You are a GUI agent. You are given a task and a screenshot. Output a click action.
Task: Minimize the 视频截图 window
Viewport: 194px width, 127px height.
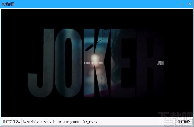click(x=181, y=4)
